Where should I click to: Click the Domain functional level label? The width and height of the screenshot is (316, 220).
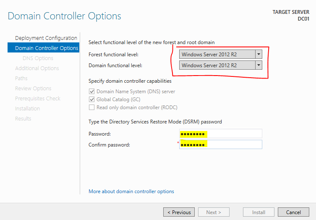[115, 65]
